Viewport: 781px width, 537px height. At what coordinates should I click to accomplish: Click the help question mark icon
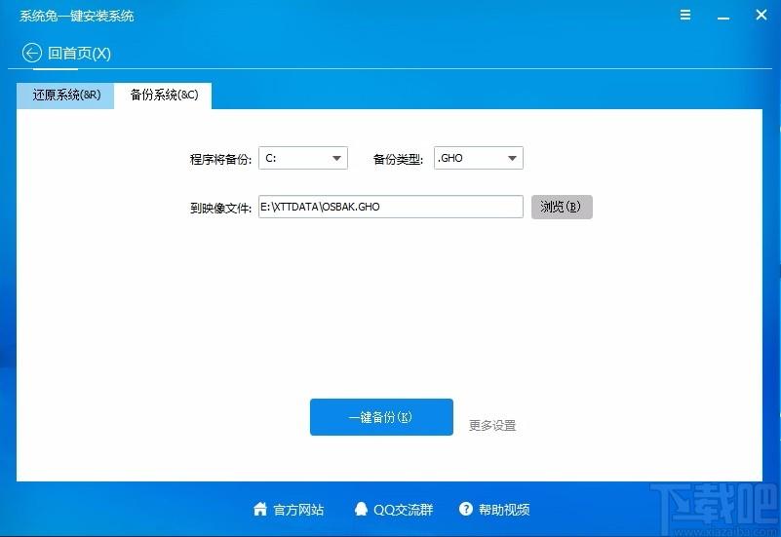coord(466,509)
